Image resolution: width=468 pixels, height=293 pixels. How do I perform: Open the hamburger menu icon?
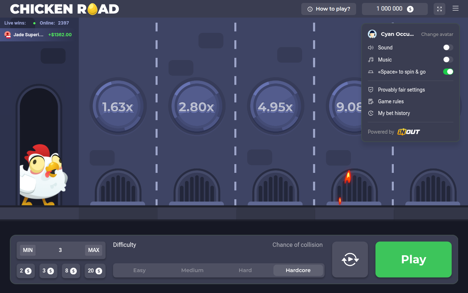point(456,8)
